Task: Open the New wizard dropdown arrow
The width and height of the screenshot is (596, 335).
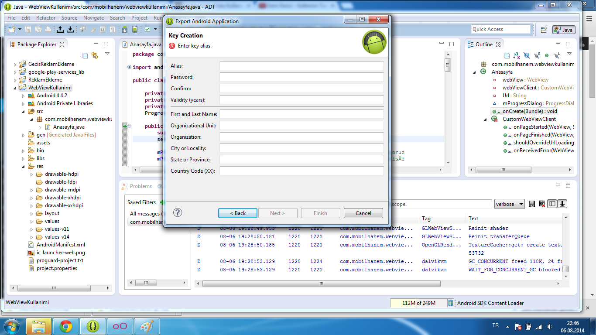Action: (19, 29)
